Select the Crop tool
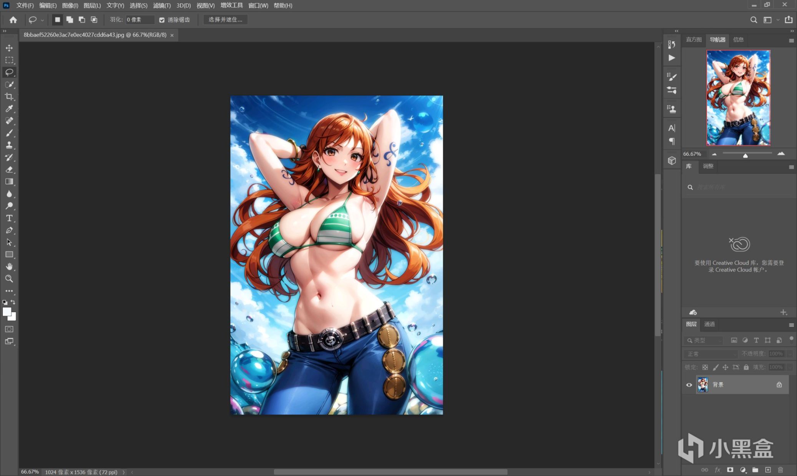797x476 pixels. pyautogui.click(x=9, y=97)
